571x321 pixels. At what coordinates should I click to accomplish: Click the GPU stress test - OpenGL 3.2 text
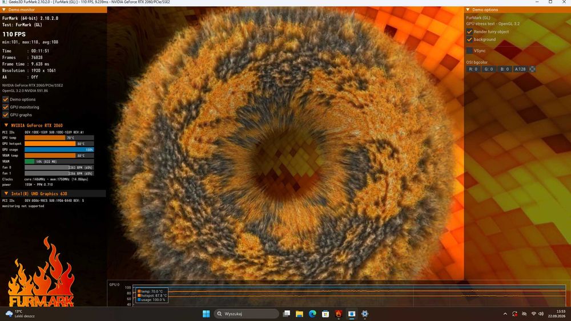click(x=493, y=23)
